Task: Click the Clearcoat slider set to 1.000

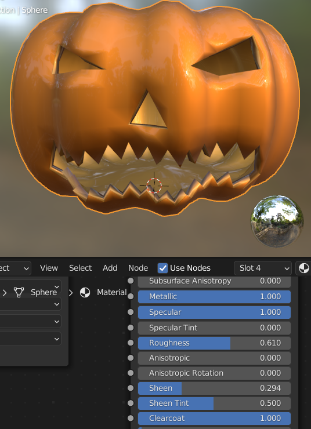Action: pos(214,418)
